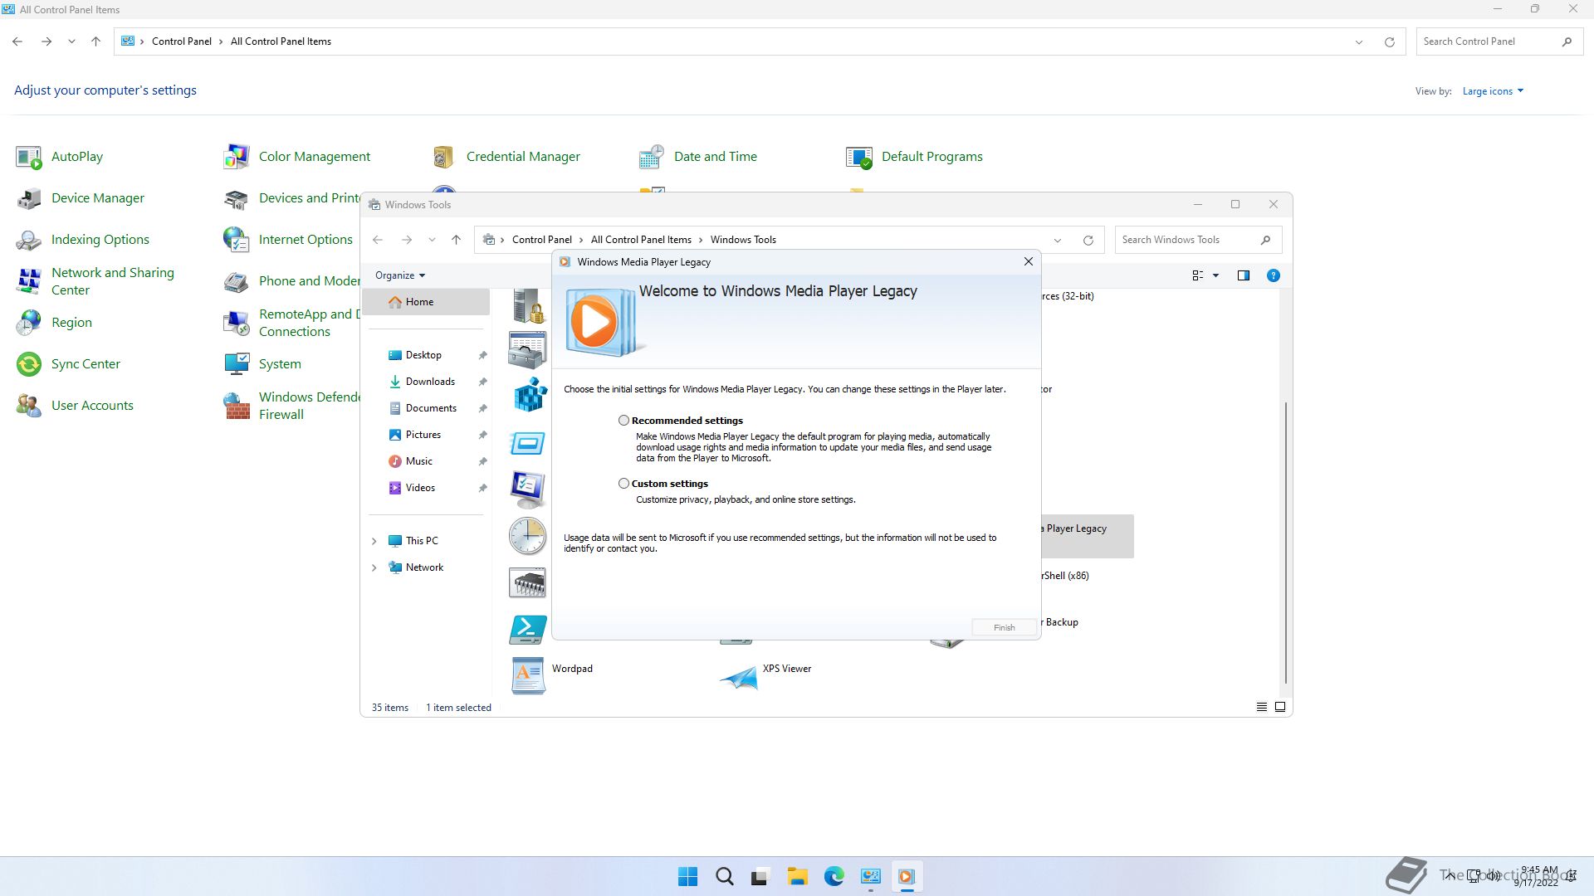This screenshot has height=896, width=1594.
Task: Open the Organize menu in Windows Tools
Action: 399,275
